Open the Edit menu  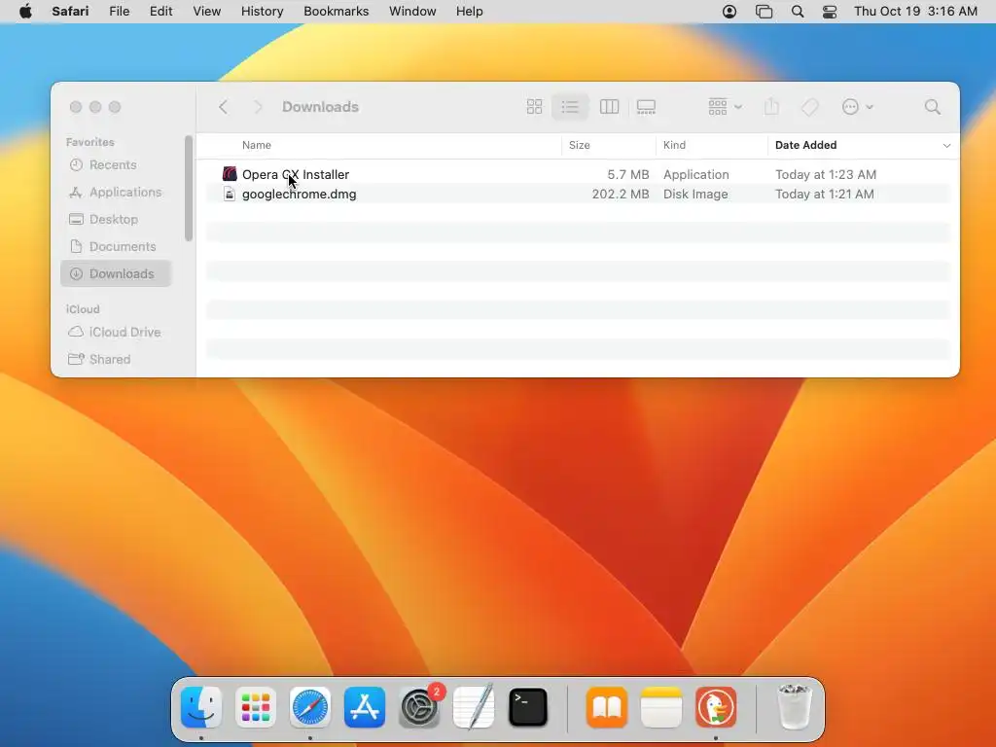click(x=160, y=12)
